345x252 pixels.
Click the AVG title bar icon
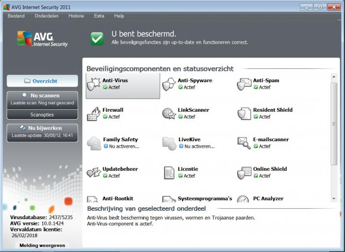[x=6, y=7]
